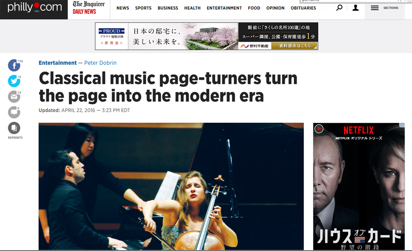Click the updated date April 22, 2016
The width and height of the screenshot is (412, 251).
click(78, 110)
